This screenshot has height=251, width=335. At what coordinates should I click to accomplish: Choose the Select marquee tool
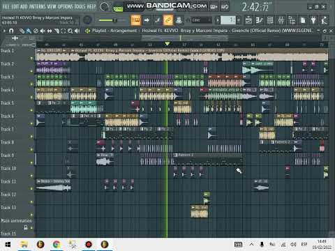click(x=64, y=31)
